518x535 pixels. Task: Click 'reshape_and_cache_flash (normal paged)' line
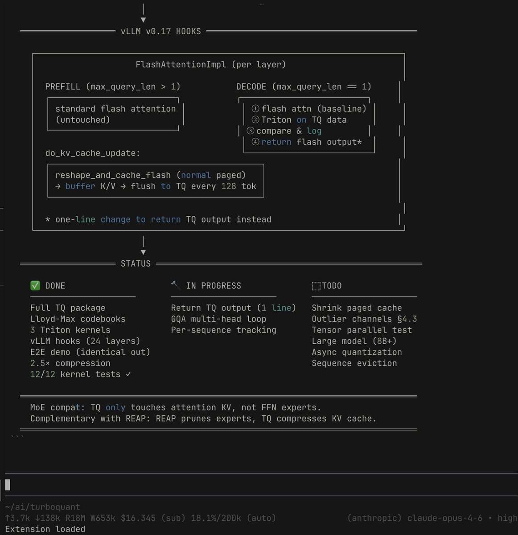(x=151, y=175)
